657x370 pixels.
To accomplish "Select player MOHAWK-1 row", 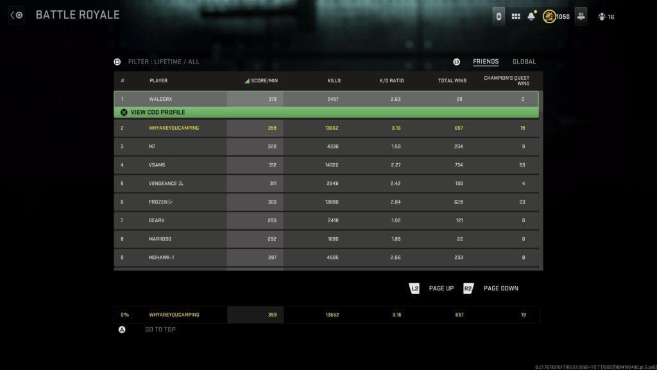I will tap(326, 257).
